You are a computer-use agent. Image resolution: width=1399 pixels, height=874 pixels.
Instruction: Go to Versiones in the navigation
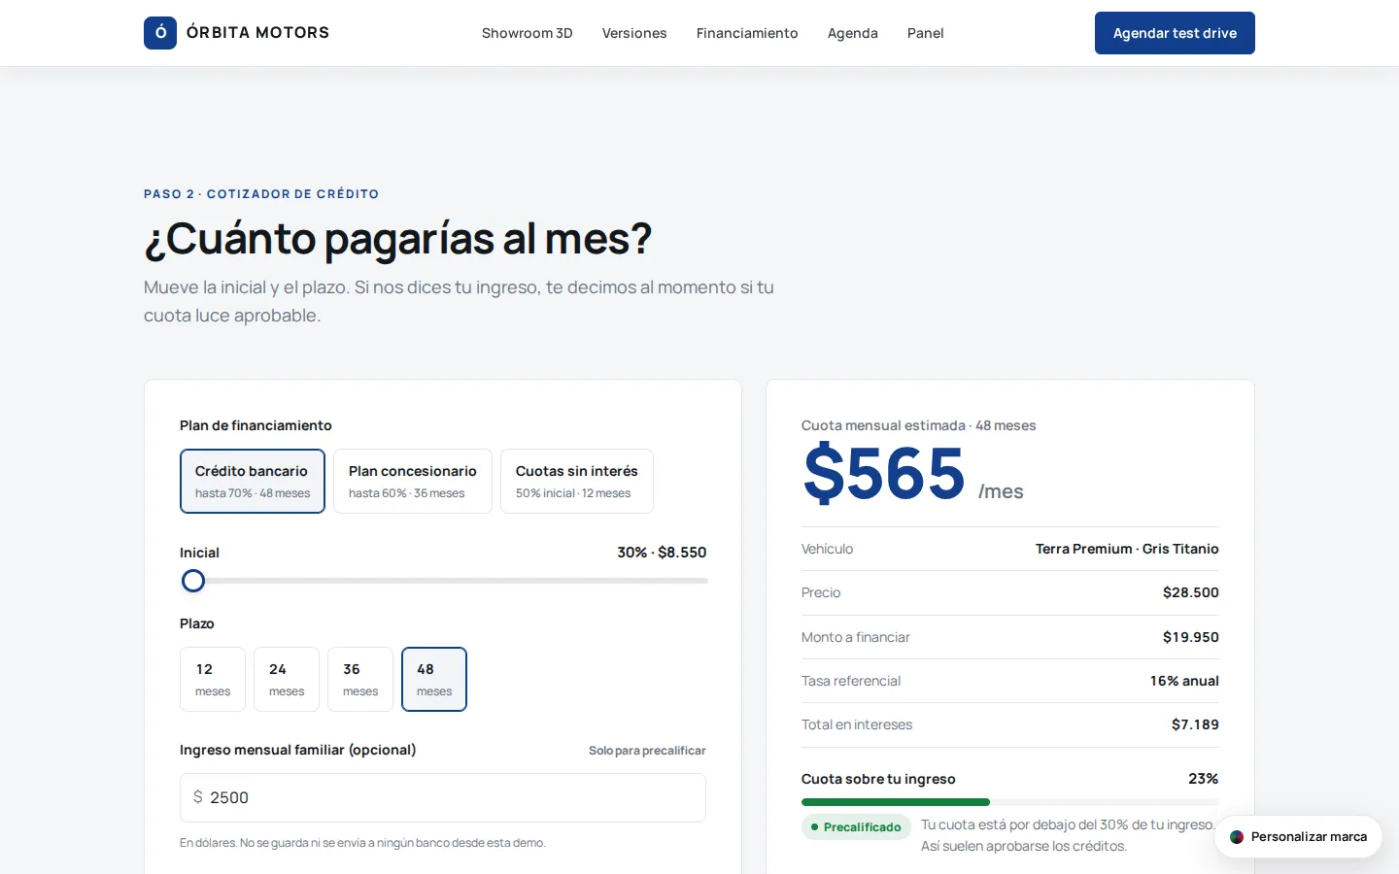click(634, 33)
